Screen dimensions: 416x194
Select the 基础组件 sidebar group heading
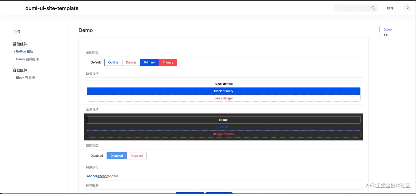[20, 44]
